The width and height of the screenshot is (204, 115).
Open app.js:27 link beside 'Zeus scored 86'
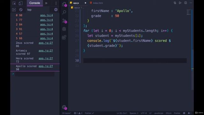46,43
